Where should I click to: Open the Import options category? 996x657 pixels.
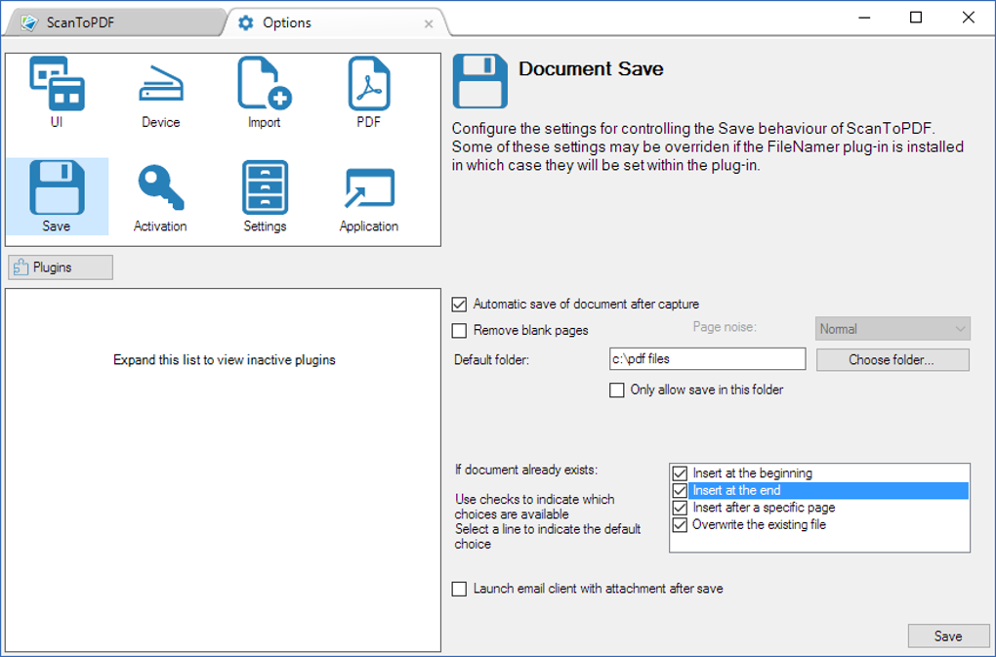click(x=265, y=92)
